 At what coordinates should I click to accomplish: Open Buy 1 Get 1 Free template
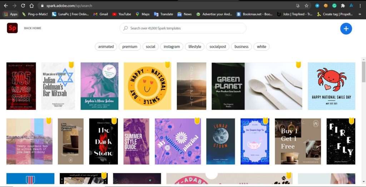[298, 142]
